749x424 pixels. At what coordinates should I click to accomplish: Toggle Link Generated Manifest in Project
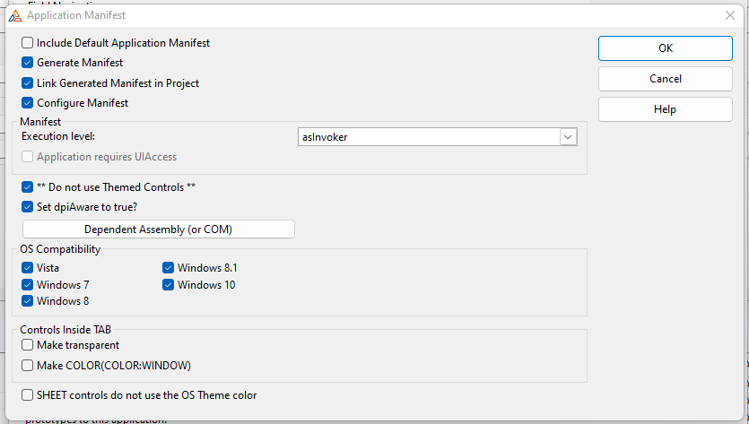28,83
